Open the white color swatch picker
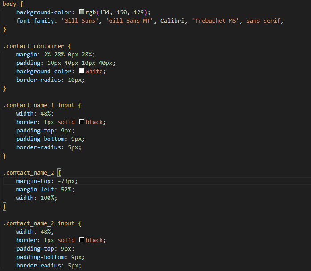Screen dimensions: 311x271 point(82,71)
